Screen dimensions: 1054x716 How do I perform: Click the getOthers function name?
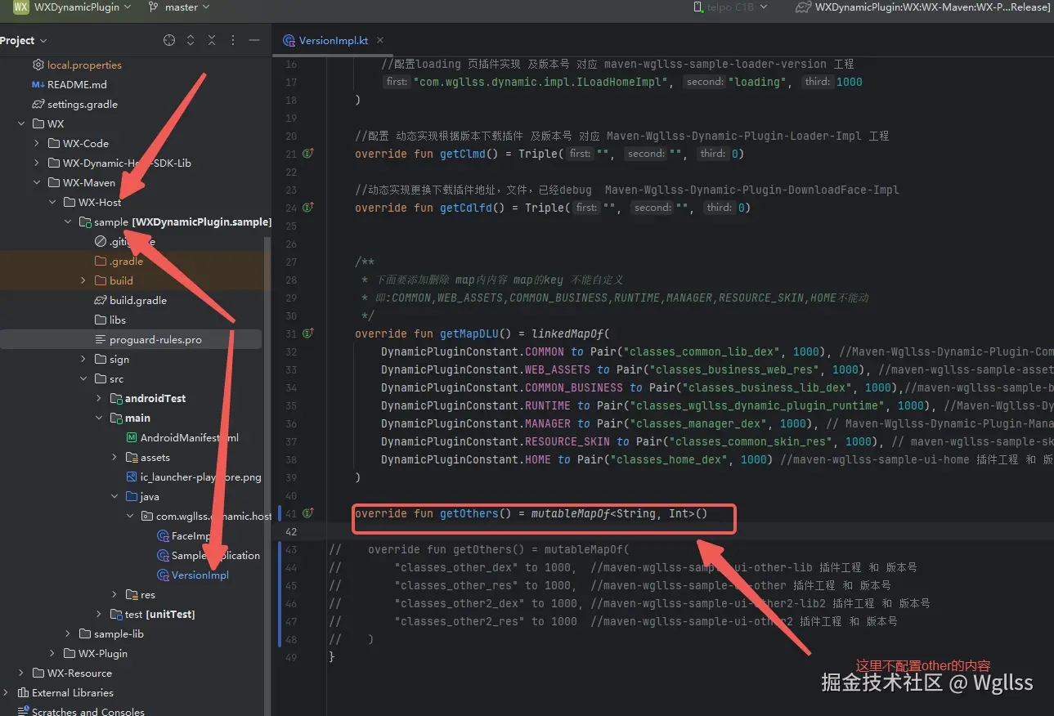[x=469, y=513]
